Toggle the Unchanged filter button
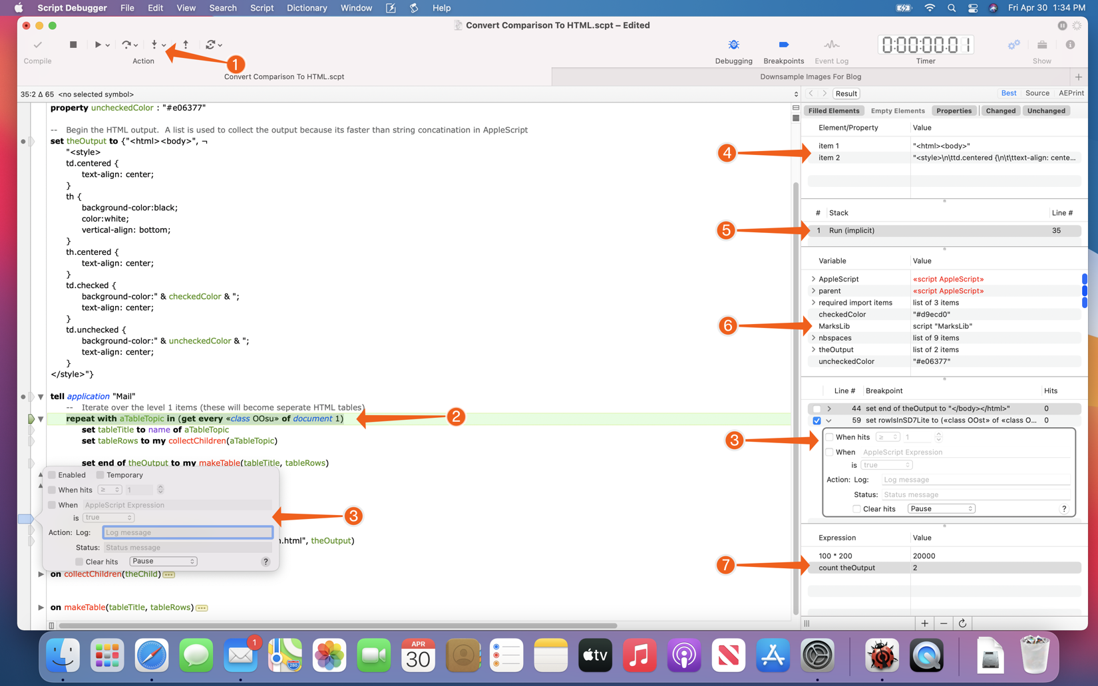The height and width of the screenshot is (686, 1098). 1045,111
